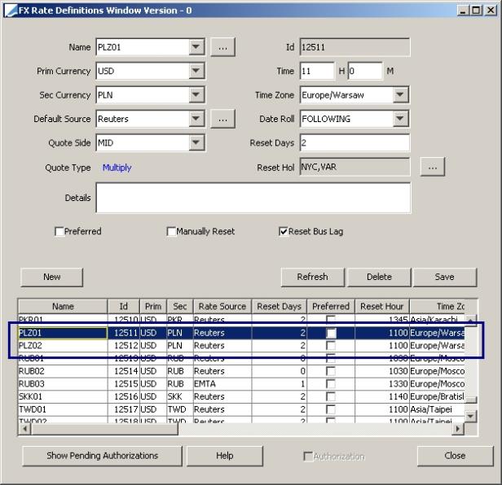Open the Time Zone dropdown
Screen dimensions: 502x485
[x=400, y=94]
